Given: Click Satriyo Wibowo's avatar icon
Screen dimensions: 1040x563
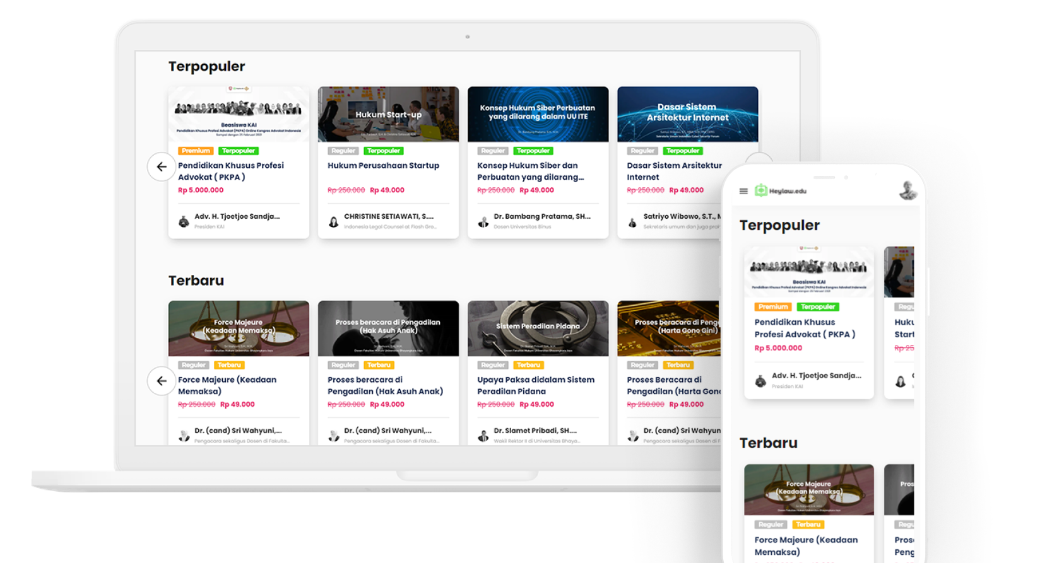Looking at the screenshot, I should tap(632, 221).
